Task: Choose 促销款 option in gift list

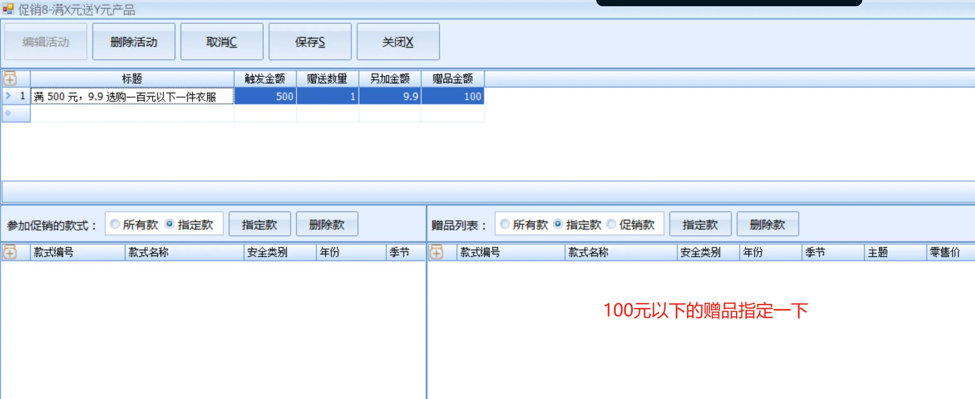Action: [611, 224]
